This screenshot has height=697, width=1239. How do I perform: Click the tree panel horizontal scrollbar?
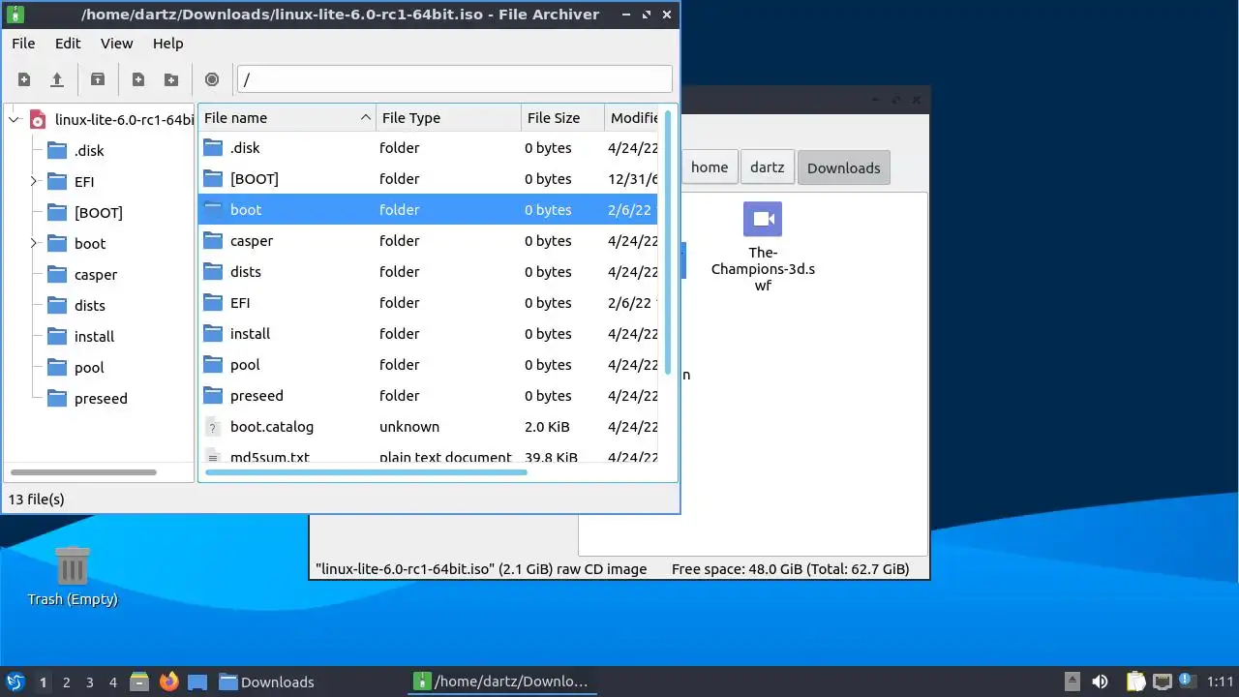tap(82, 472)
